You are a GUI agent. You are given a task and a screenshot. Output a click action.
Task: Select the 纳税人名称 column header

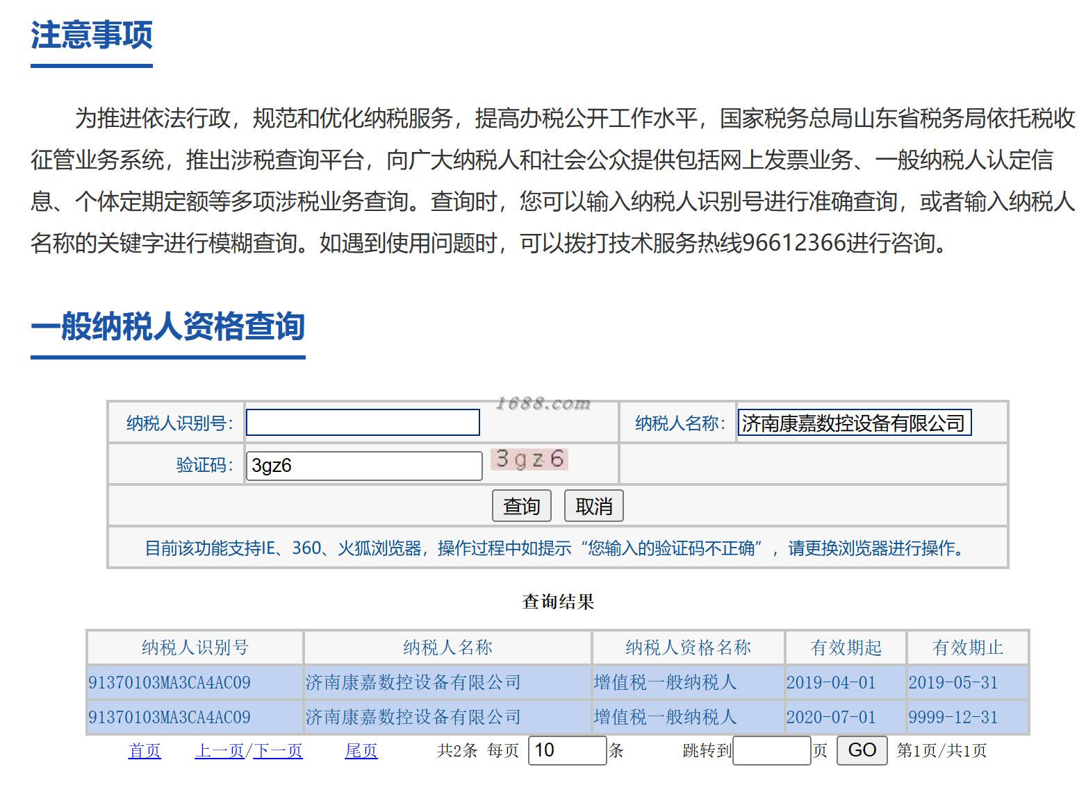pos(447,648)
